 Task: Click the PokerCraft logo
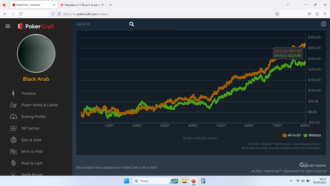pos(36,26)
